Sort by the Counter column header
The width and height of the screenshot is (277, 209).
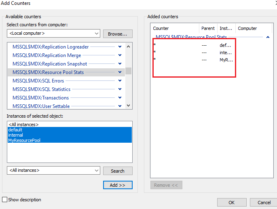(175, 28)
